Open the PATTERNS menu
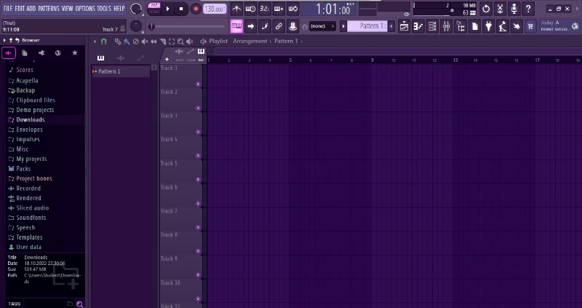 pos(49,8)
